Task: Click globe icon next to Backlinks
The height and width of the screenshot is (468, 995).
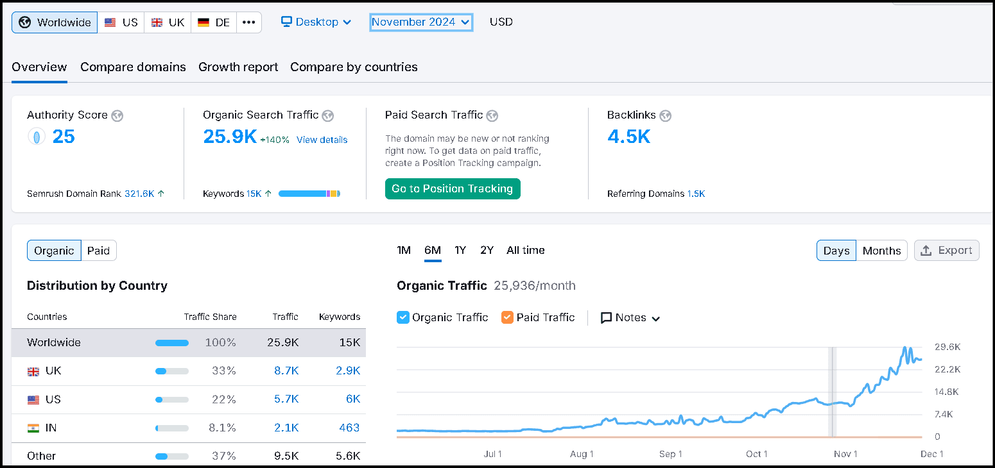Action: click(665, 115)
